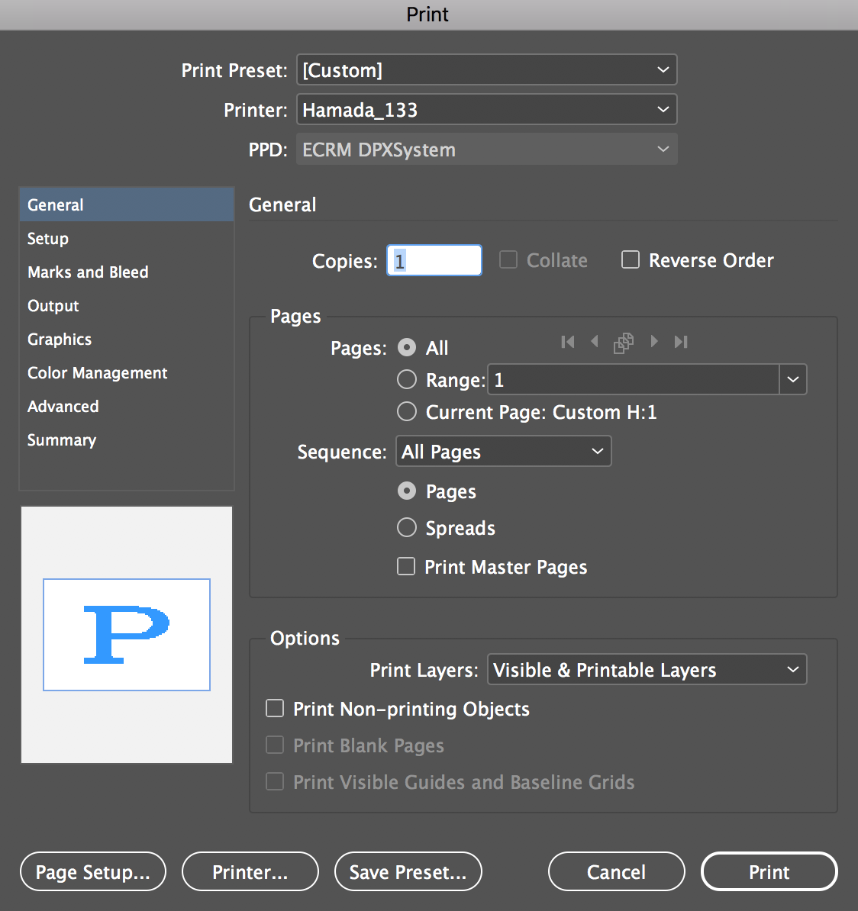Screen dimensions: 858x911
Task: Switch to the Marks and Bleed section
Action: (87, 272)
